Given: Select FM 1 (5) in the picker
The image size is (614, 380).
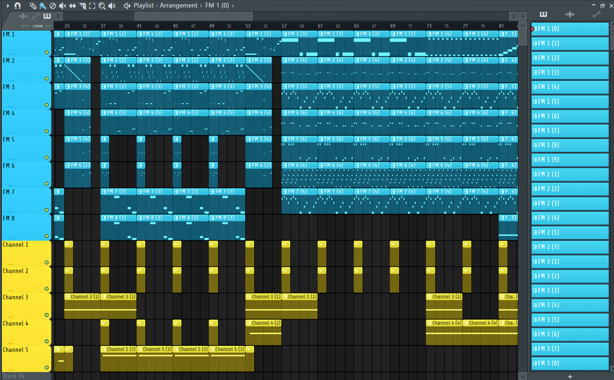Looking at the screenshot, I should click(570, 101).
